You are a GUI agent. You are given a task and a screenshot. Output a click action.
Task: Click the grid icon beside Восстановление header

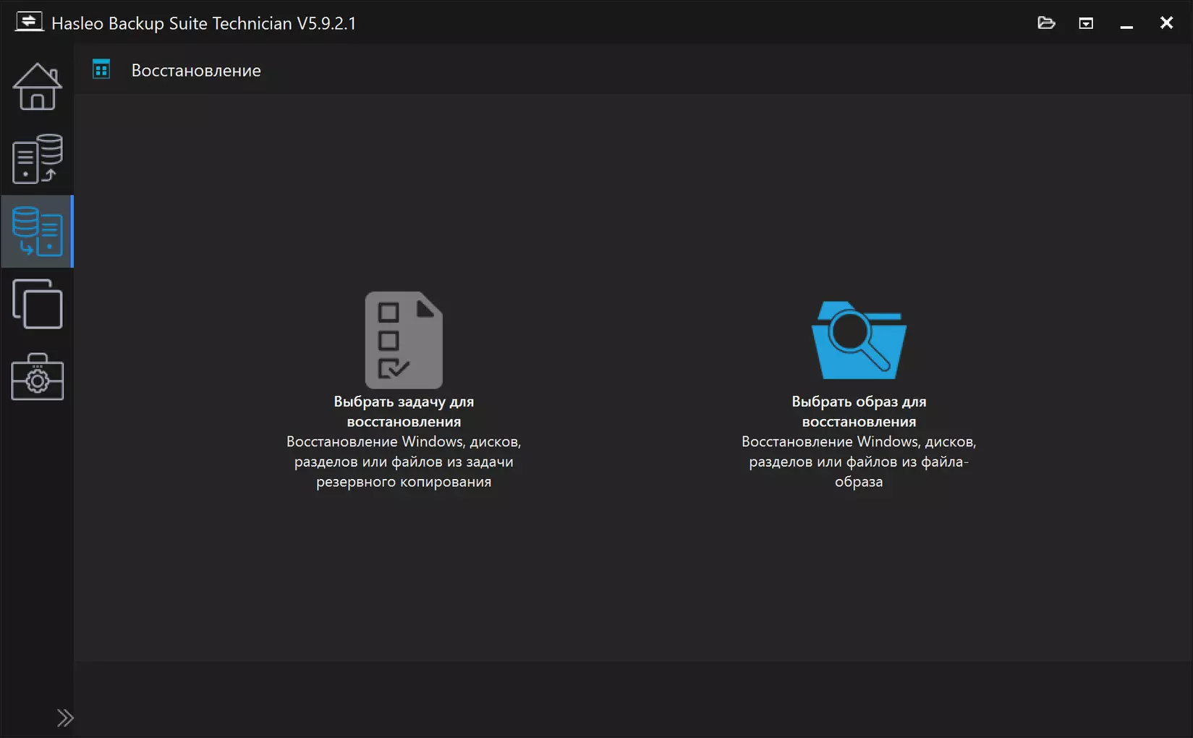101,69
